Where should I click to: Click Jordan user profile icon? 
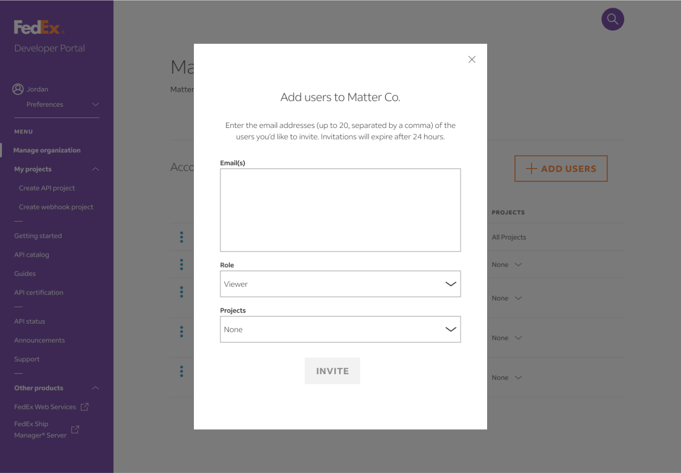click(x=18, y=89)
